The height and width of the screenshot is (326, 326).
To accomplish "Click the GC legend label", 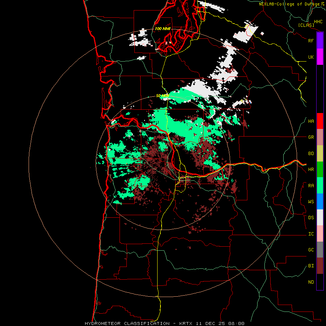I will point(311,250).
